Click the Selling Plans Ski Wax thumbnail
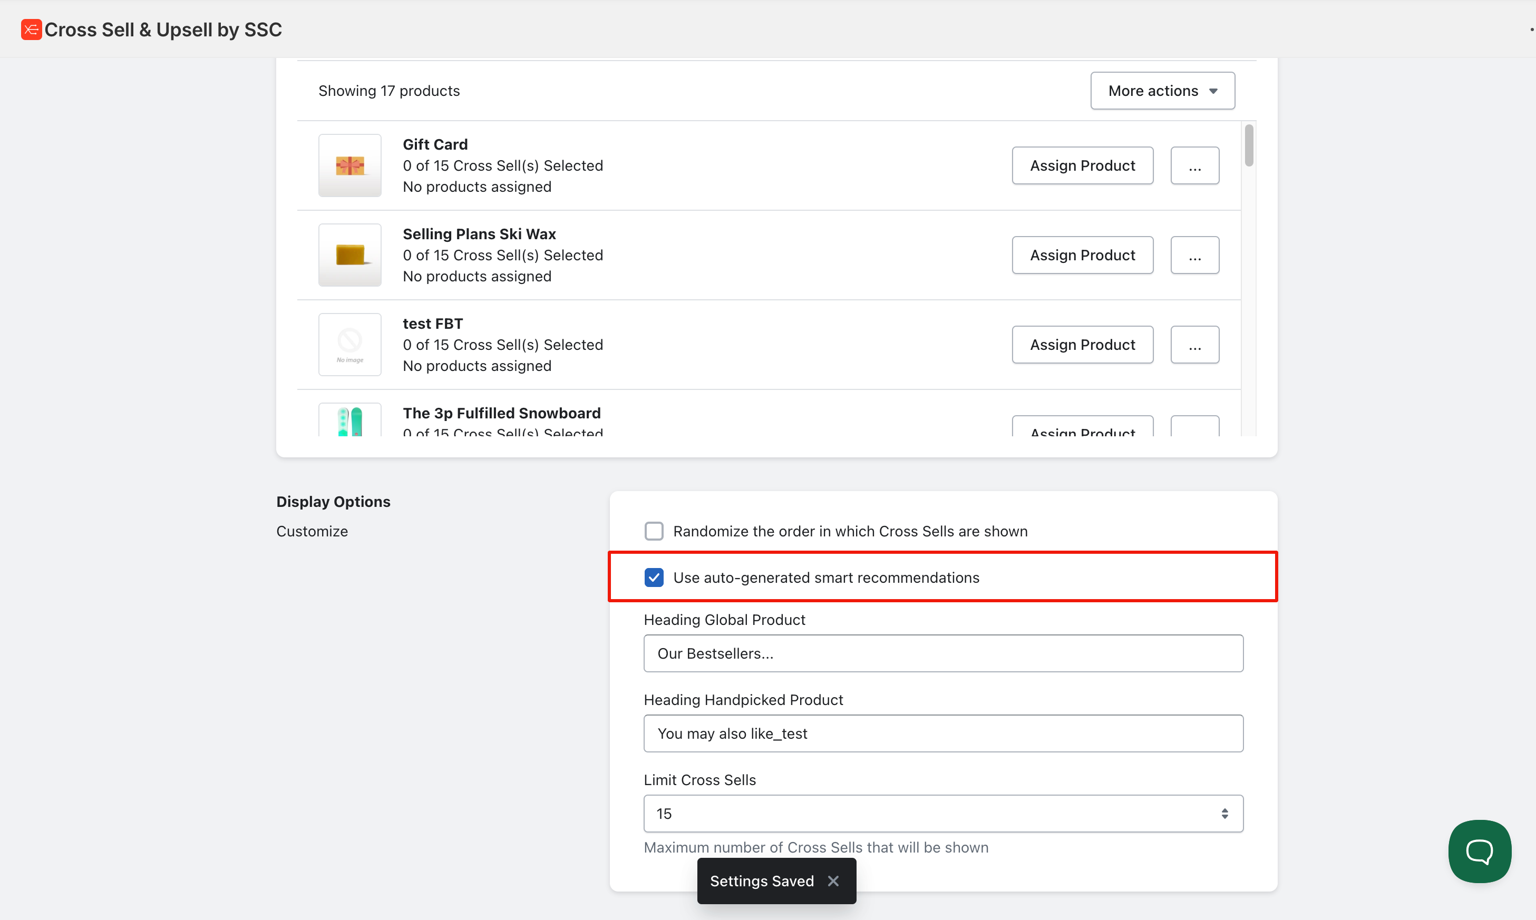The width and height of the screenshot is (1536, 920). click(350, 255)
